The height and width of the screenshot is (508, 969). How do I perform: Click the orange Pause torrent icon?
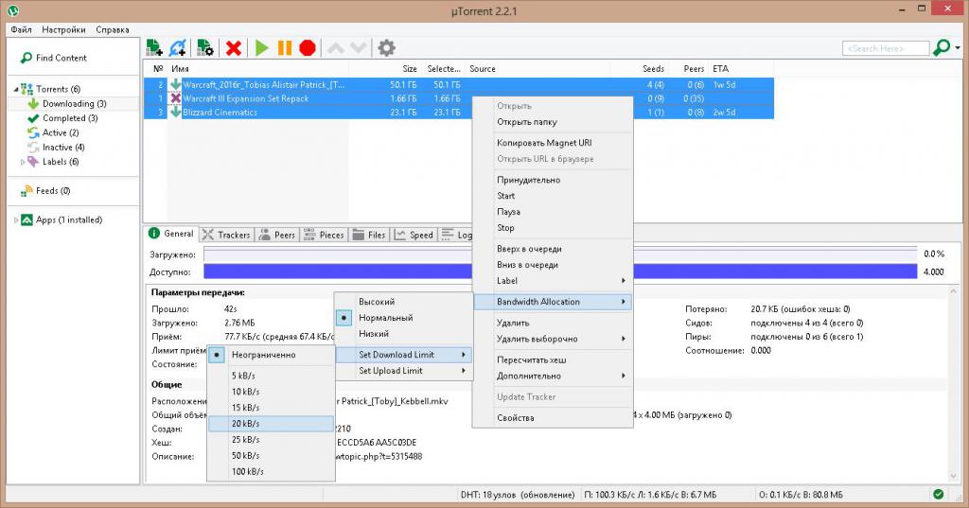284,47
